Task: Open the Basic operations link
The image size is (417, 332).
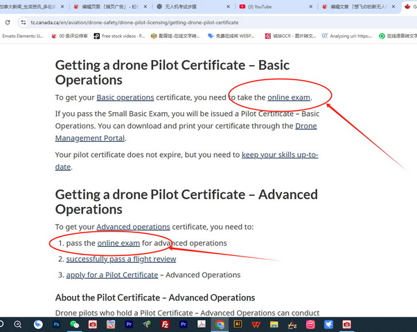Action: 125,98
